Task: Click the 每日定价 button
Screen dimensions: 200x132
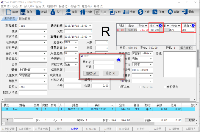Action: (186, 48)
